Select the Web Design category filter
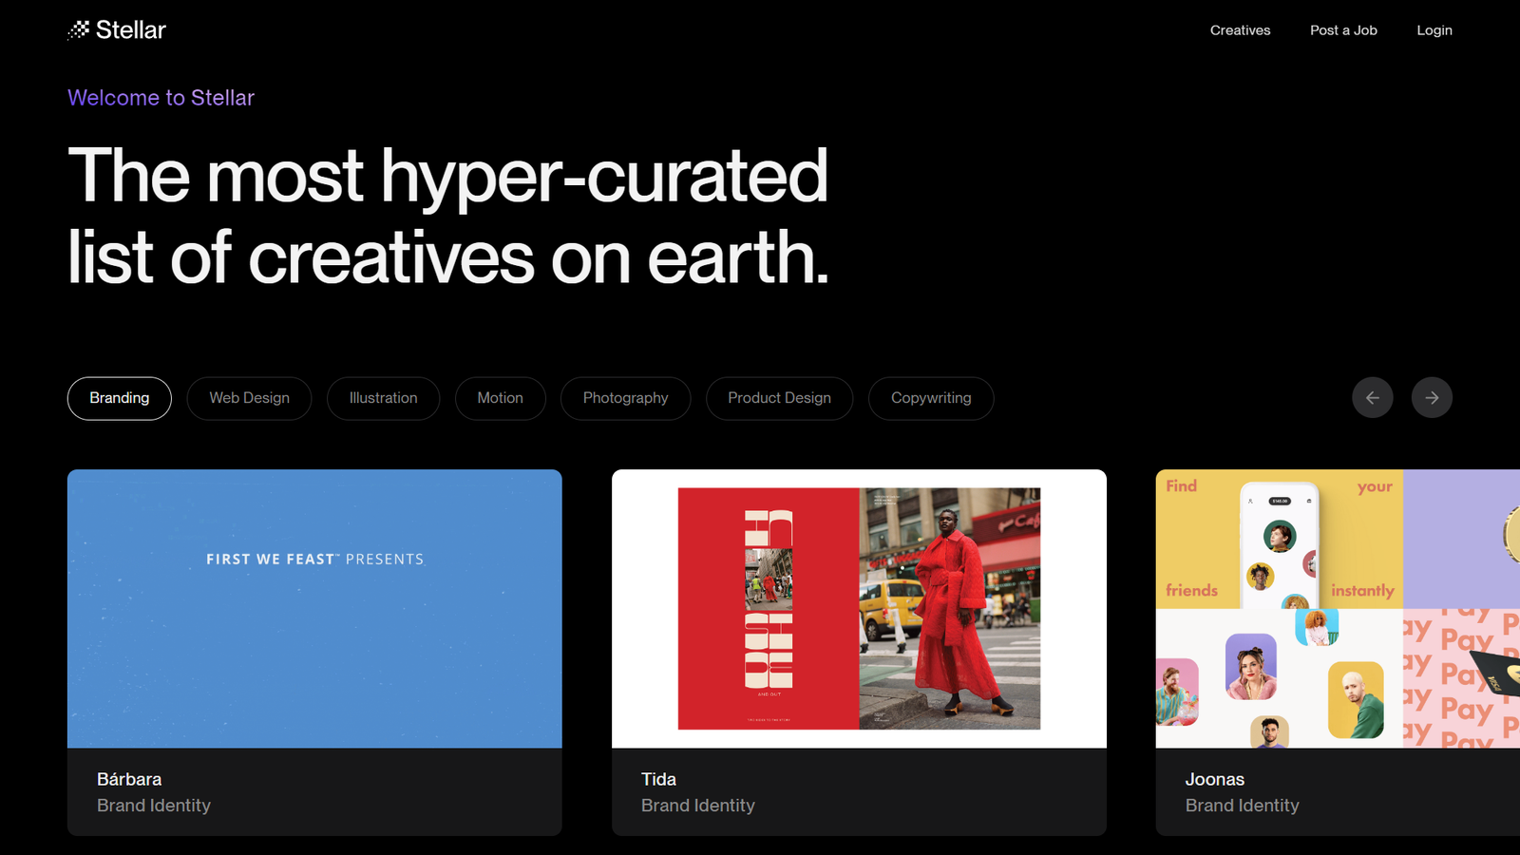Screen dimensions: 1520x855 249,398
